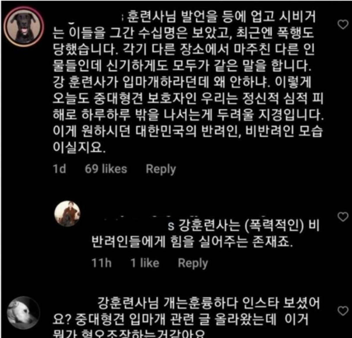Open the white dog avatar profile

click(23, 313)
